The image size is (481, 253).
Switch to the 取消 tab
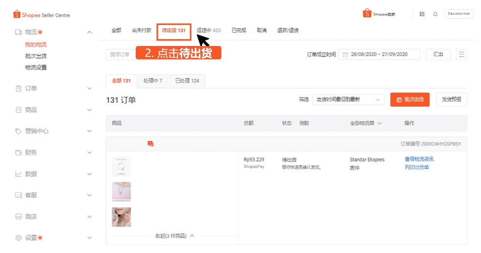[x=262, y=30]
